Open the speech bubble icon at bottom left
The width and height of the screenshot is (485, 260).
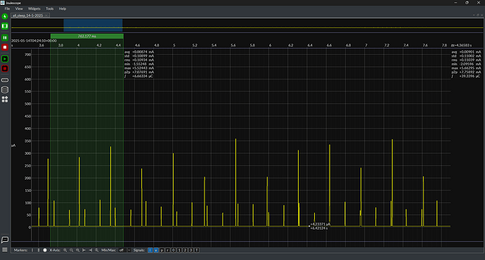click(x=5, y=240)
